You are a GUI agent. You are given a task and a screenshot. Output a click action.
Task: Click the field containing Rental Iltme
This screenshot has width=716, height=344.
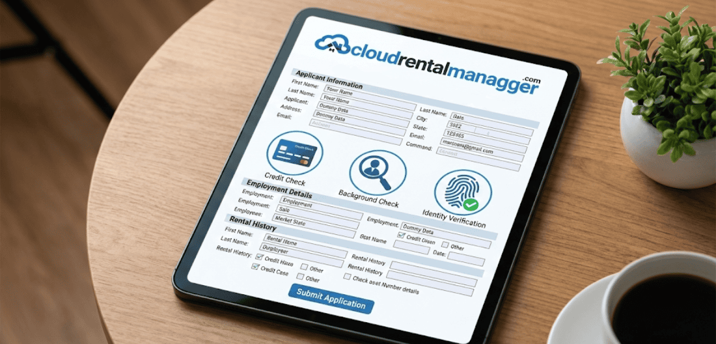coord(306,246)
